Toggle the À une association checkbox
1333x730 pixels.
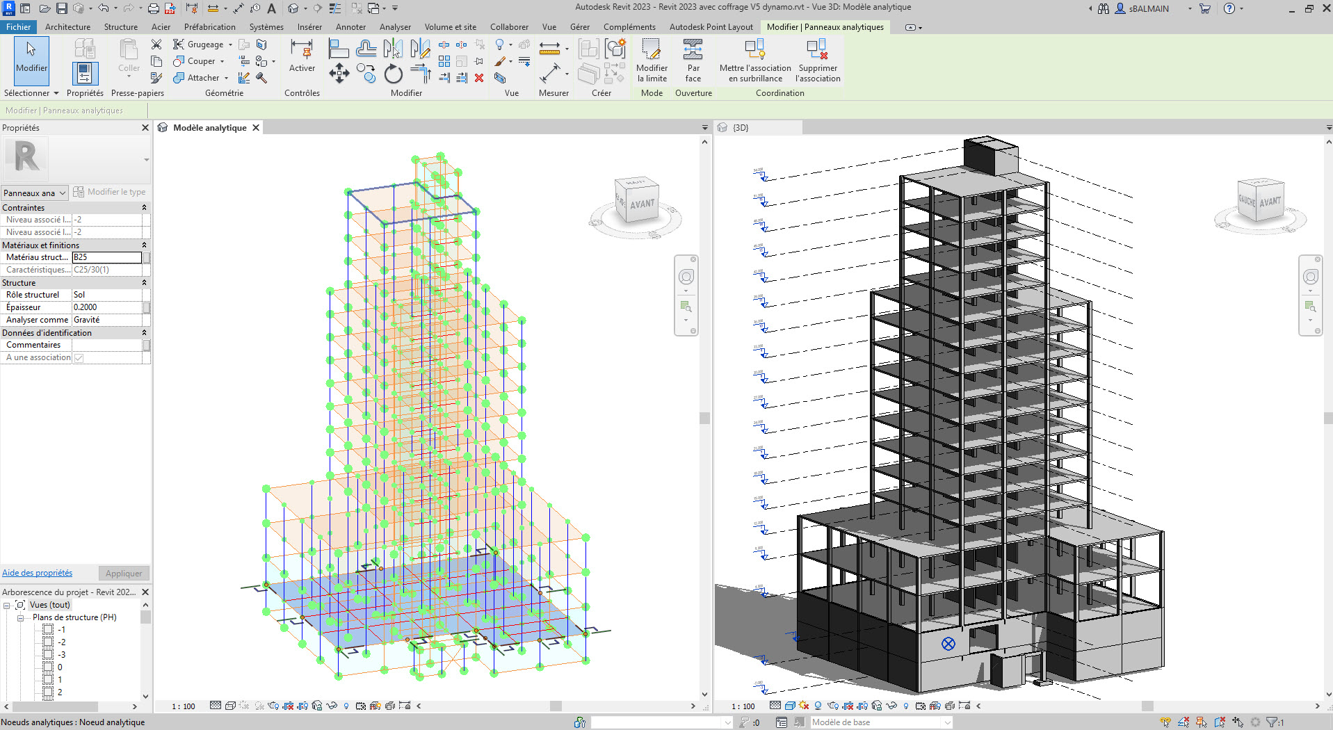pyautogui.click(x=79, y=357)
